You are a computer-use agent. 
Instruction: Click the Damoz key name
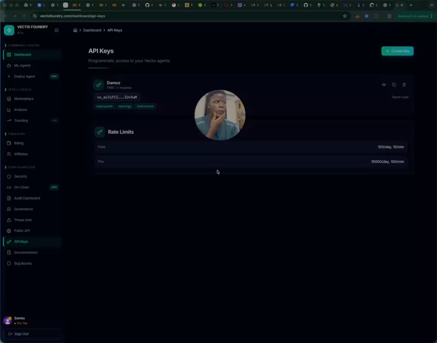[x=114, y=83]
